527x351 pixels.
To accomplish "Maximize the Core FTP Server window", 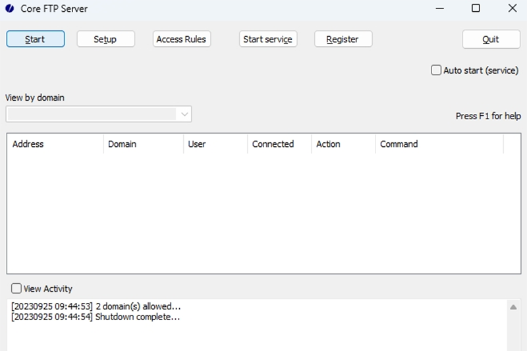I will pos(476,9).
